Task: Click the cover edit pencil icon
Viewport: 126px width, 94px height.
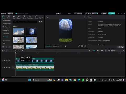Action: pyautogui.click(x=13, y=67)
